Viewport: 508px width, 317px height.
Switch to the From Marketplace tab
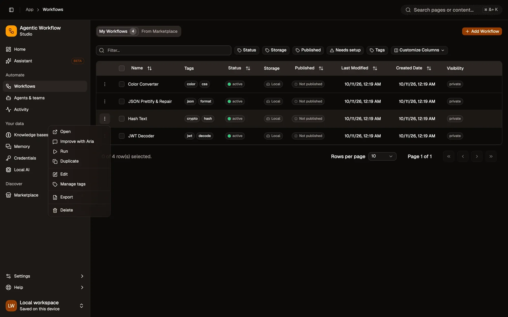tap(159, 31)
